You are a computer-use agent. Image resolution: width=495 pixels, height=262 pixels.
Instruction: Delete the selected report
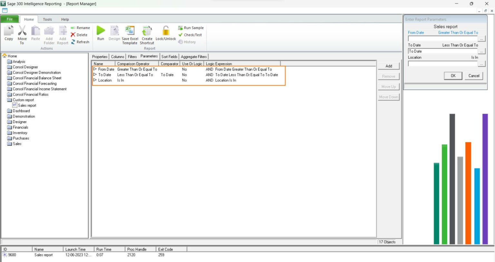click(x=79, y=35)
